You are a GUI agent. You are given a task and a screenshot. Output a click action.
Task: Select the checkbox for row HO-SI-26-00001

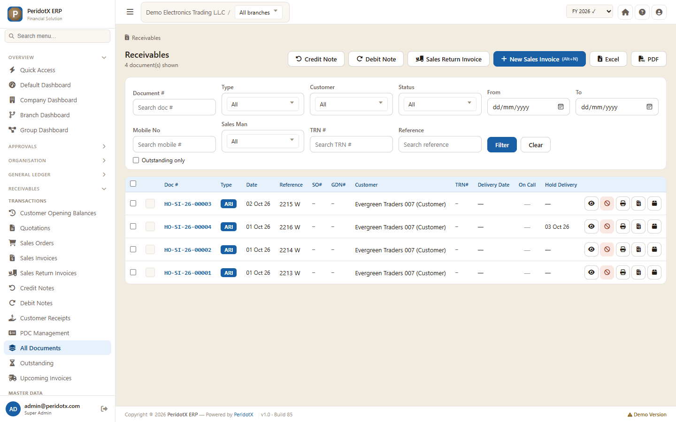pyautogui.click(x=133, y=272)
